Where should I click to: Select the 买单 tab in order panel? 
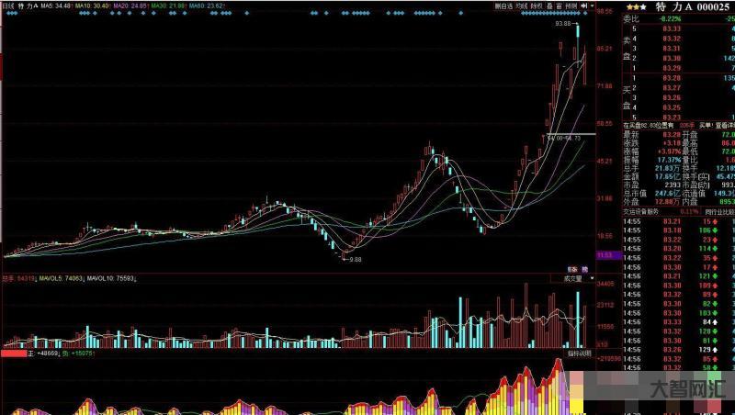point(707,123)
